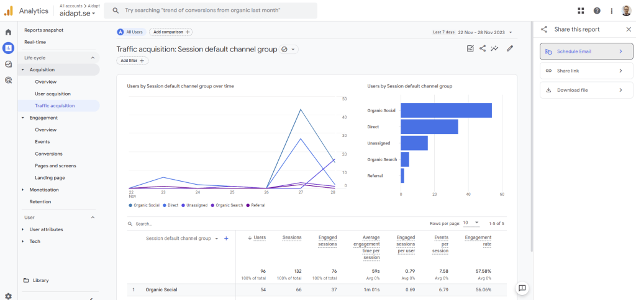Collapse the Engagement tree group

click(23, 118)
